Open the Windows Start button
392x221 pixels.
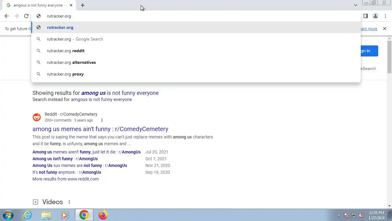pos(8,215)
